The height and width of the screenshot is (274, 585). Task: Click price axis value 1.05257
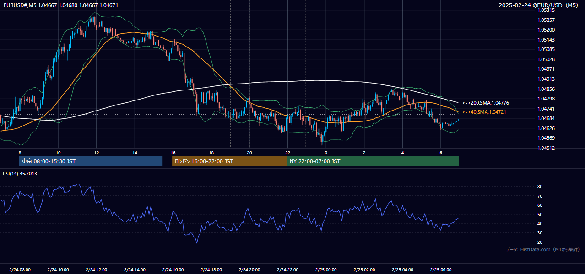pos(546,20)
